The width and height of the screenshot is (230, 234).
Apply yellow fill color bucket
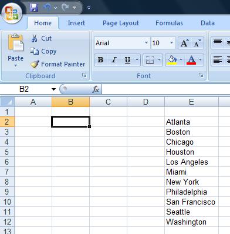tap(172, 60)
